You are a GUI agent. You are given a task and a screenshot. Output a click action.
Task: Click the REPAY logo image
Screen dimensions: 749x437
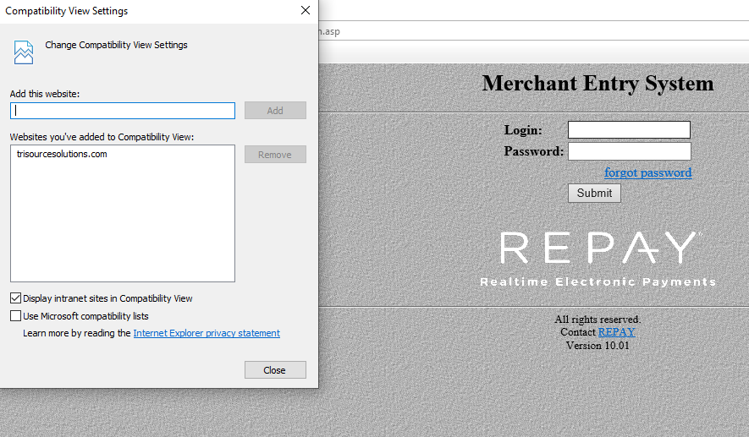click(598, 258)
